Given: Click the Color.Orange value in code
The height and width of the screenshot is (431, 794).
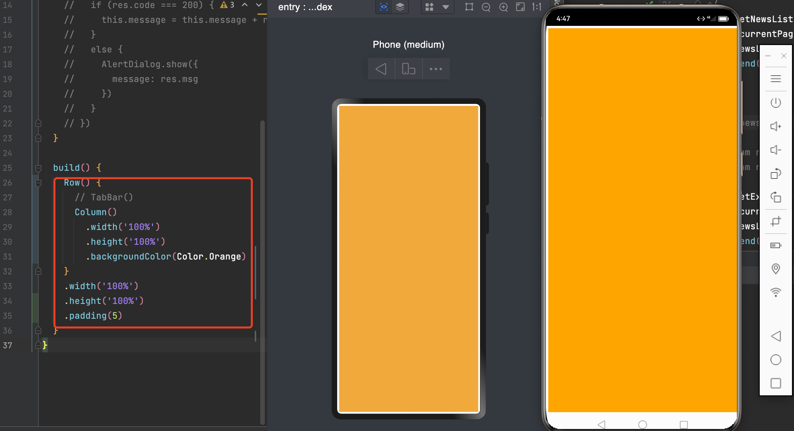Looking at the screenshot, I should (209, 257).
